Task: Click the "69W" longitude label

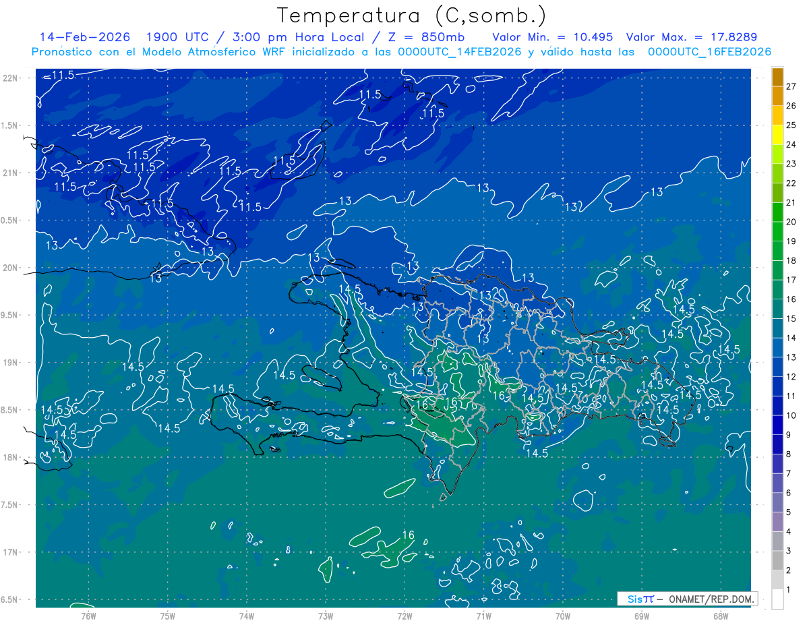Action: (642, 616)
